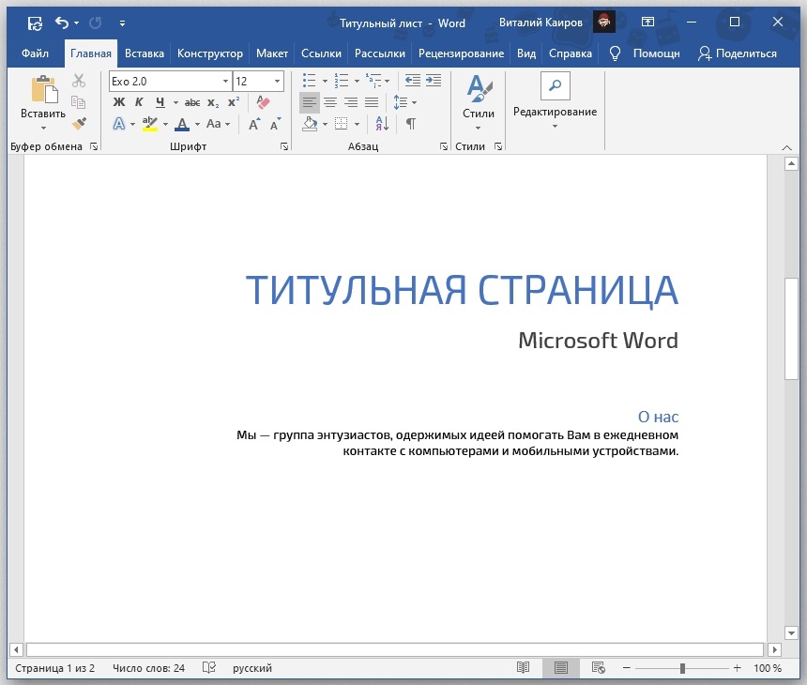Click the Поделиться share button

click(x=737, y=53)
